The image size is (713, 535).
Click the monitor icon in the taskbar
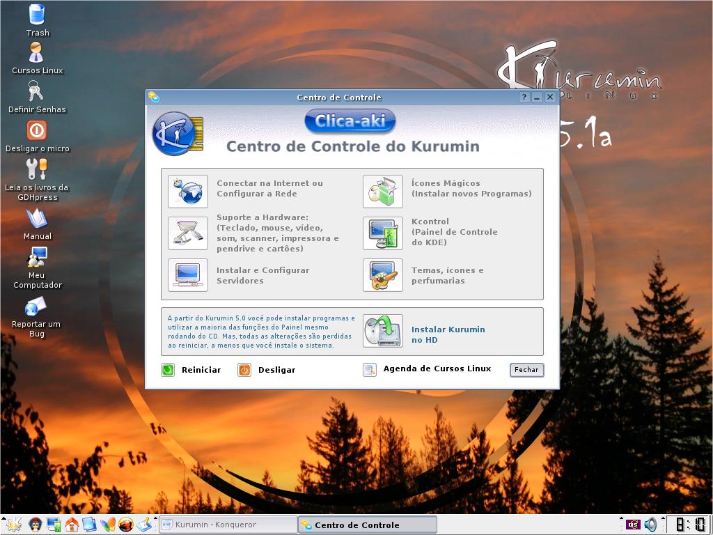(x=54, y=525)
